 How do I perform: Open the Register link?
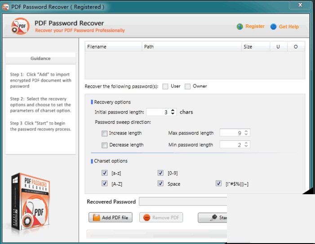(255, 26)
